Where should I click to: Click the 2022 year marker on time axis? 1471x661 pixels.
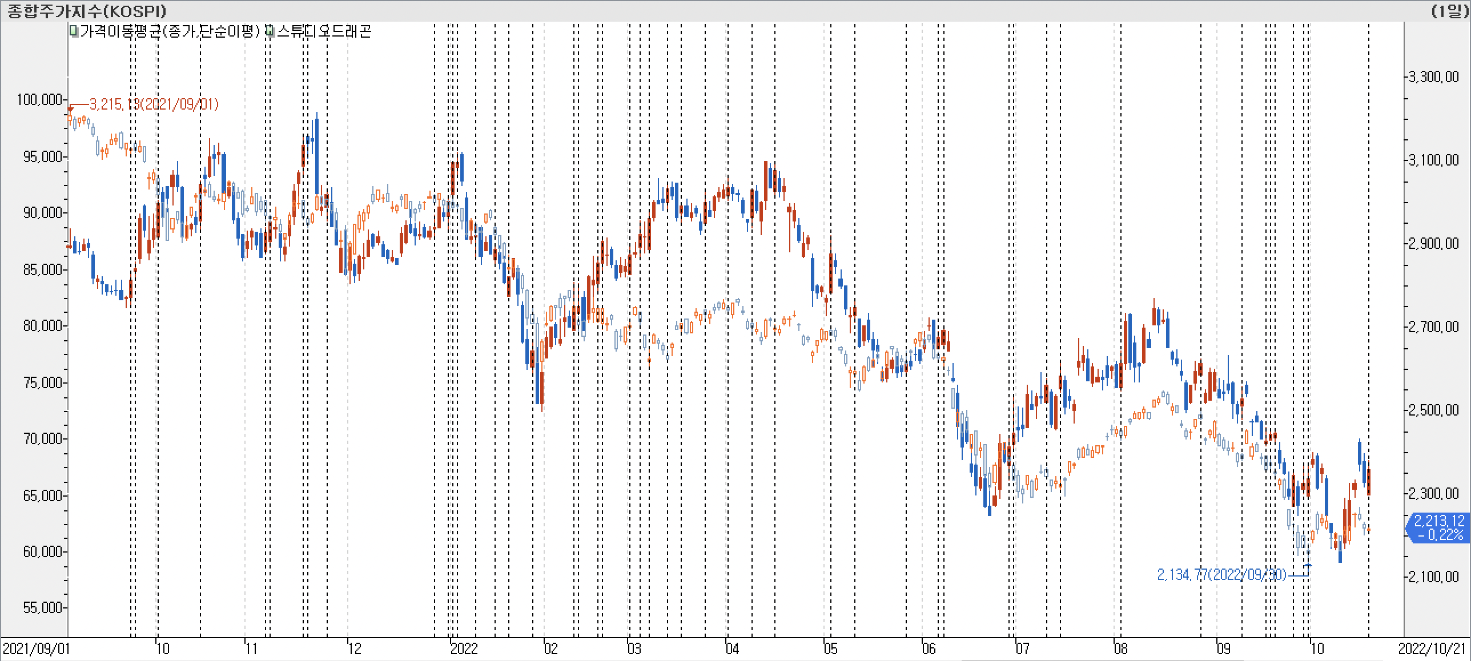tap(463, 649)
